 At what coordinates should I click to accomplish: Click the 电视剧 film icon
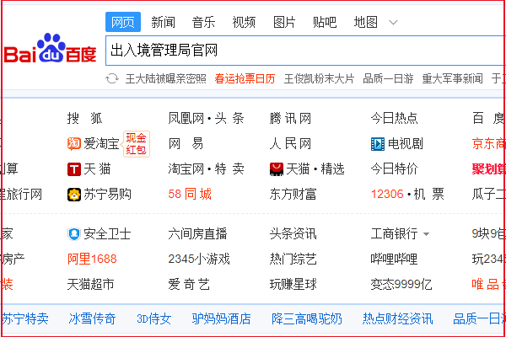(x=378, y=144)
